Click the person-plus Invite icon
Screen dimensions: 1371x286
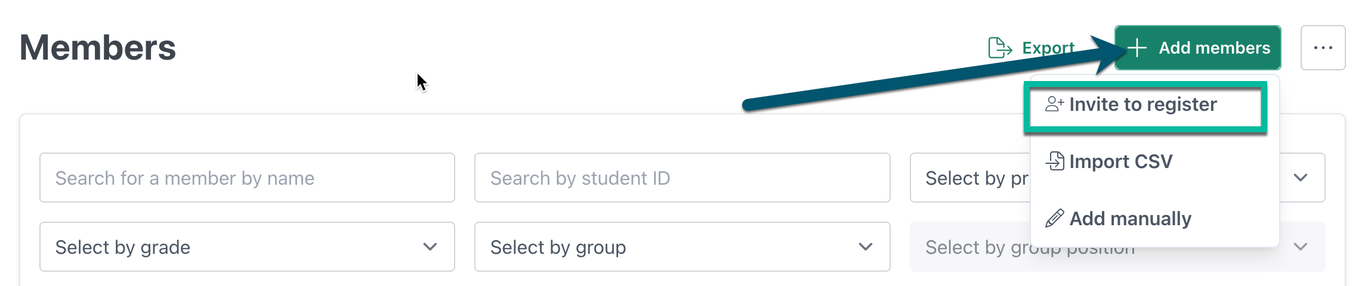tap(1055, 104)
